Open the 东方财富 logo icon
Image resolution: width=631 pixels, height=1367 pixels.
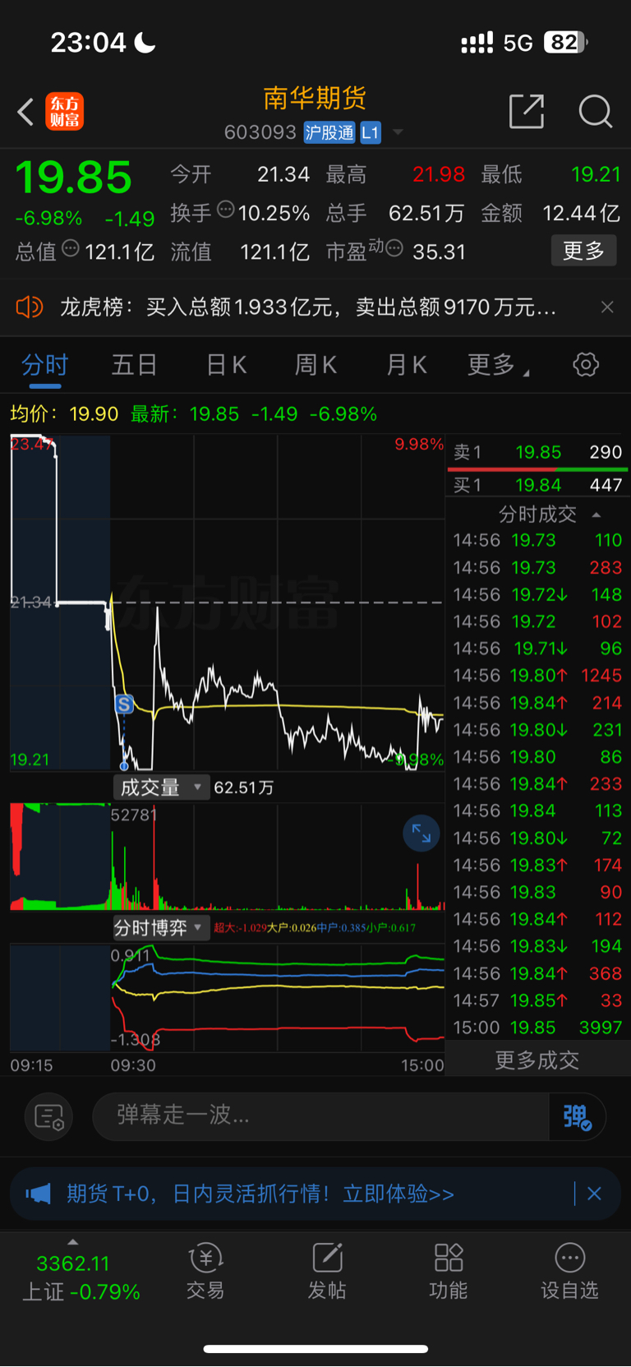click(64, 112)
